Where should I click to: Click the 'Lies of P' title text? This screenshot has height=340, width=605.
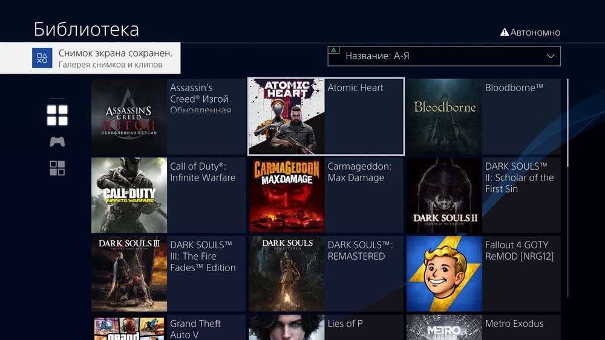[x=345, y=324]
